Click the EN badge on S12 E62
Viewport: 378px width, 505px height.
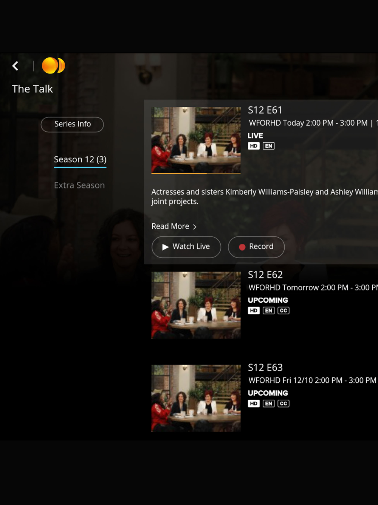(x=268, y=310)
